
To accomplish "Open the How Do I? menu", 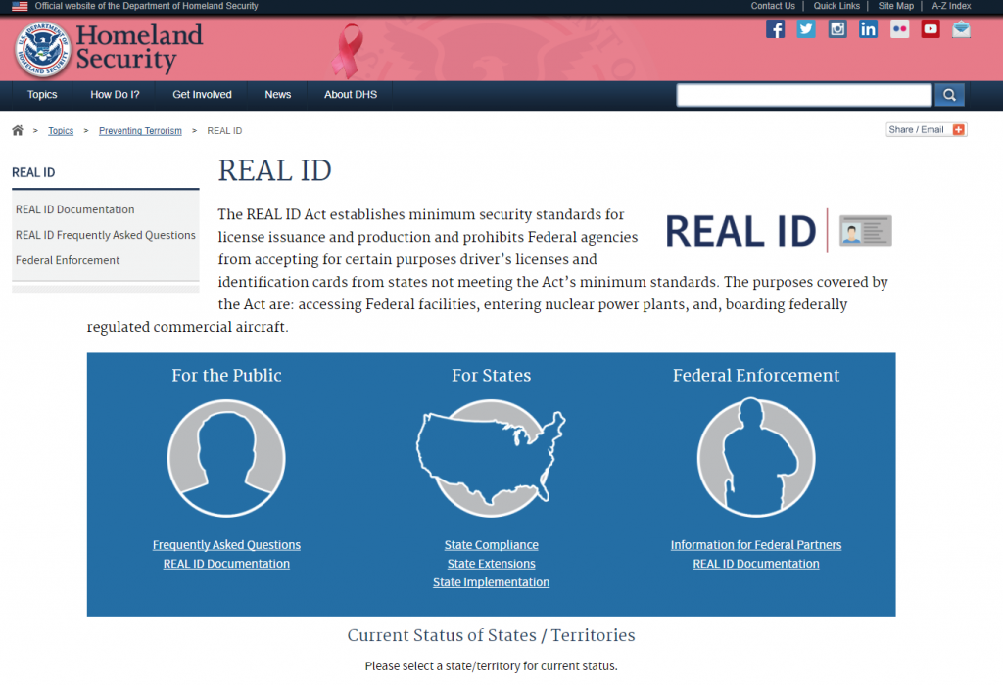I will pos(116,95).
